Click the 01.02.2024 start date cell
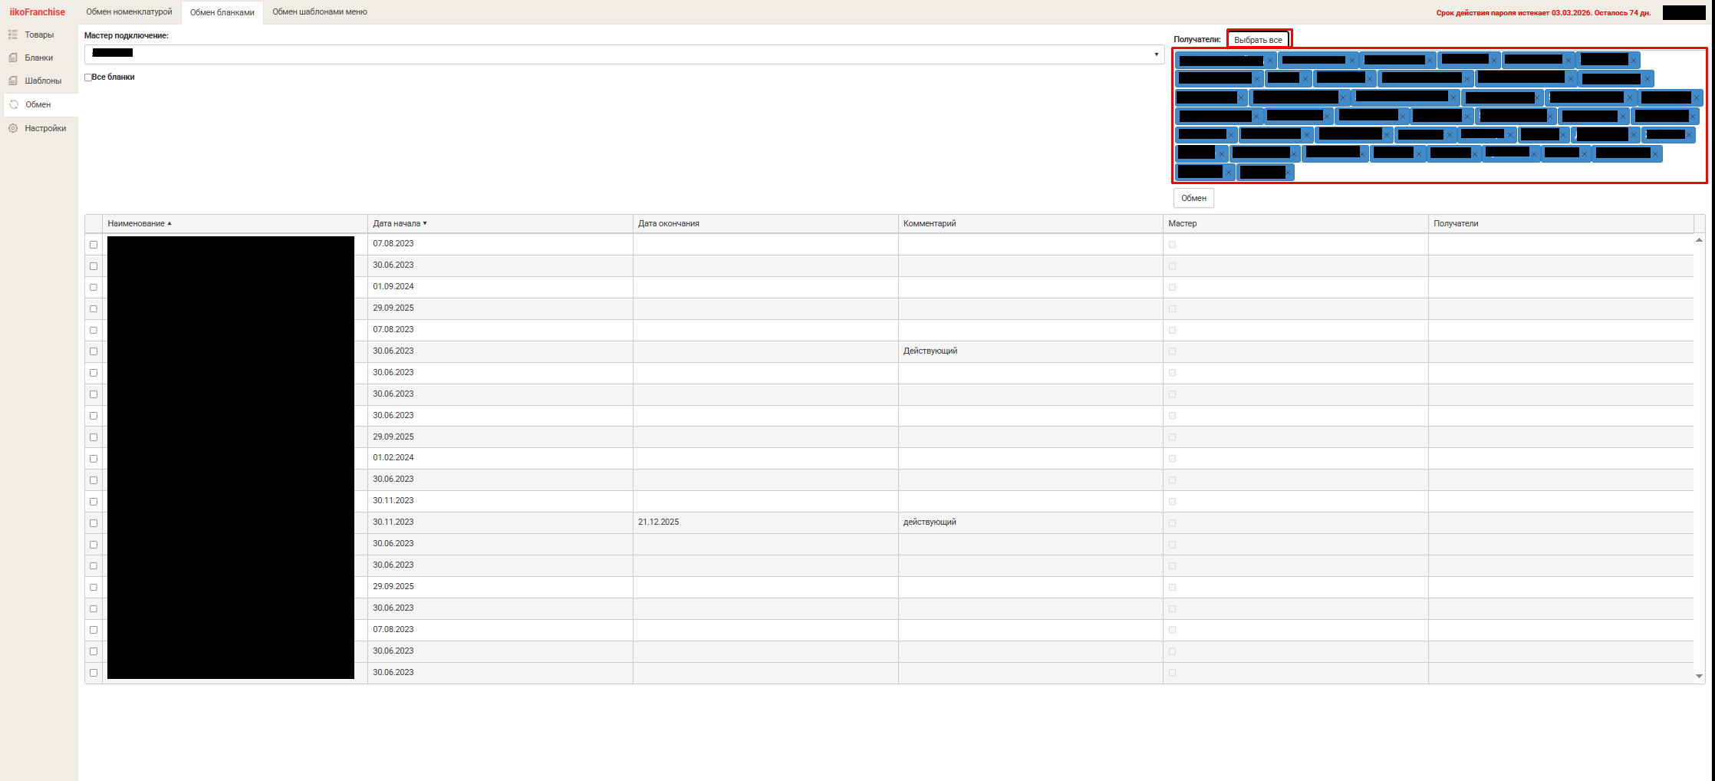1715x781 pixels. 500,458
